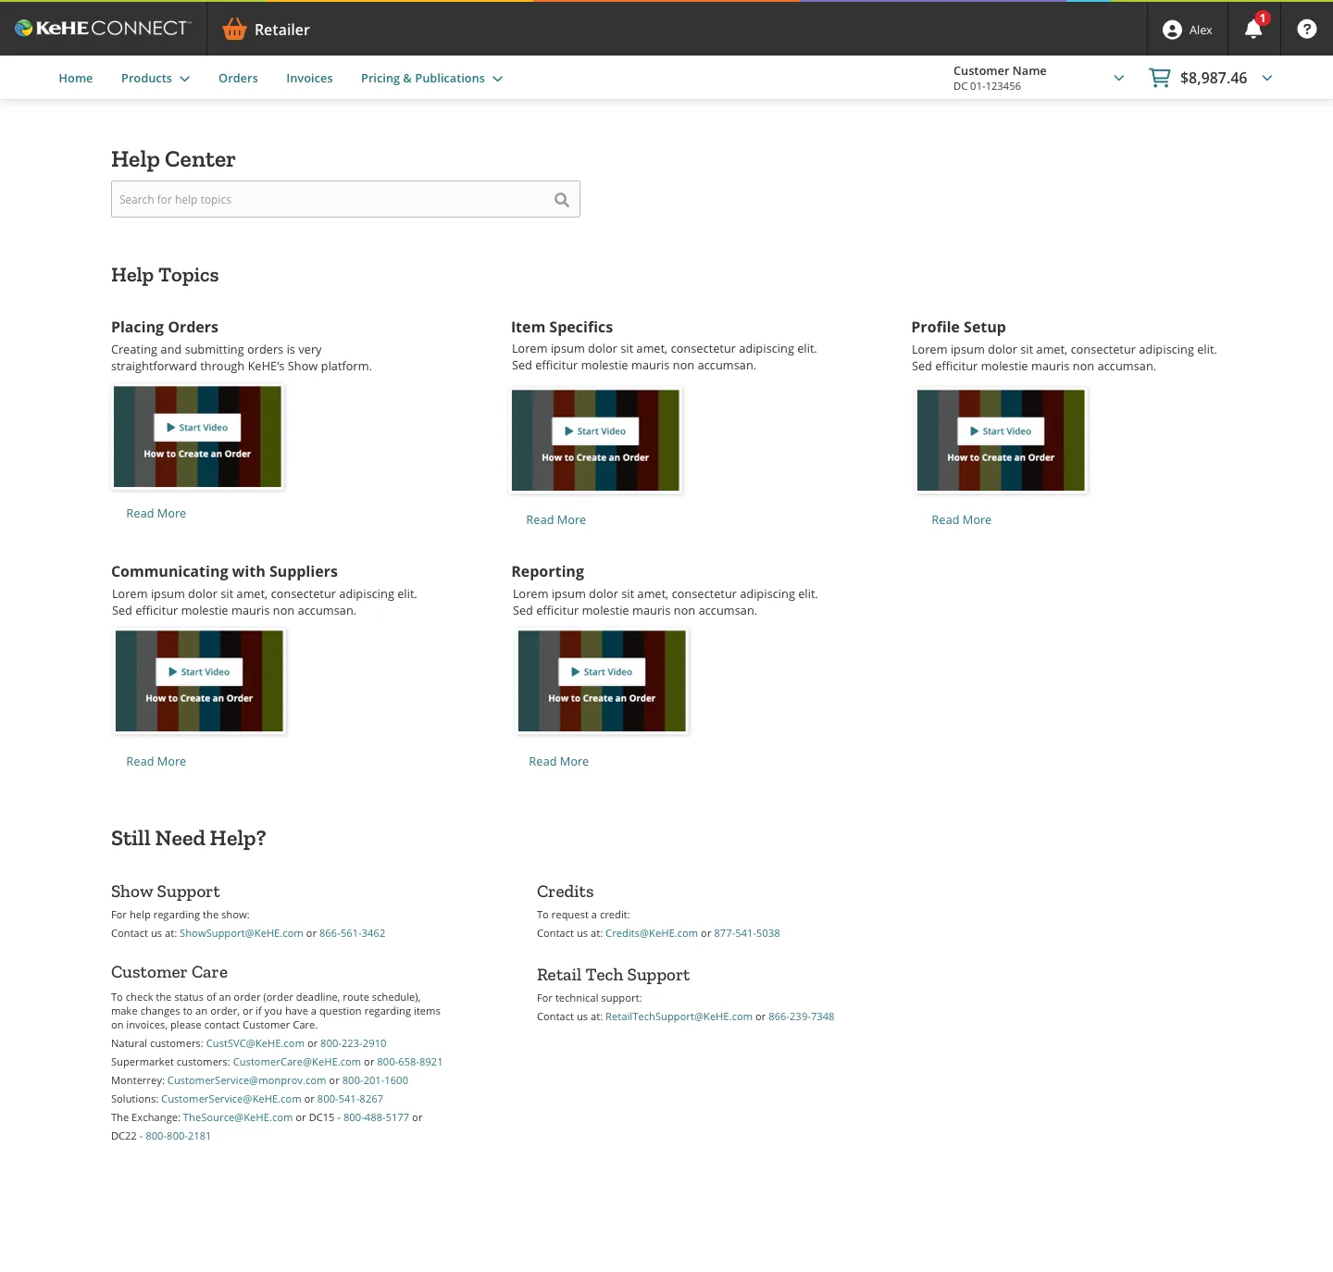The width and height of the screenshot is (1333, 1272).
Task: Click the Natural customers phone 800-223-2910
Action: pyautogui.click(x=354, y=1043)
